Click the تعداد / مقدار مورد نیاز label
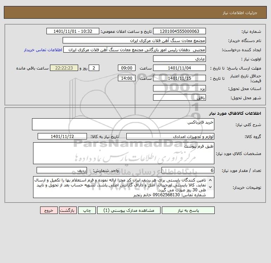Screen dimensions: 271x263 [241, 171]
